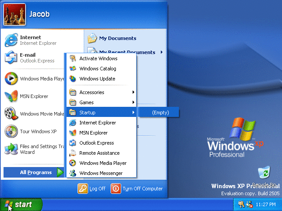Choose Remote Assistance from the program list

tap(101, 153)
